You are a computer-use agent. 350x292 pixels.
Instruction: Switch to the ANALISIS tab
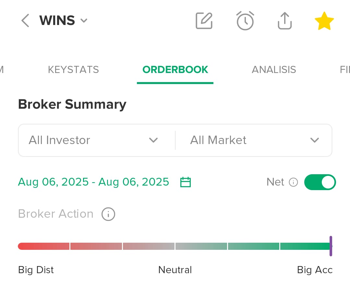click(274, 70)
